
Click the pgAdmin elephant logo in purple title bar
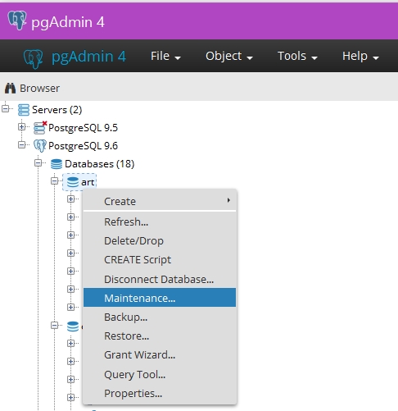coord(17,21)
